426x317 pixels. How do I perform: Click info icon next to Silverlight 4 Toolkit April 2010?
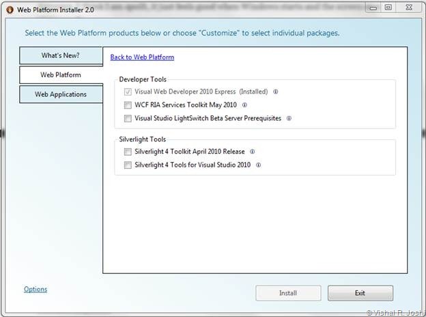253,152
